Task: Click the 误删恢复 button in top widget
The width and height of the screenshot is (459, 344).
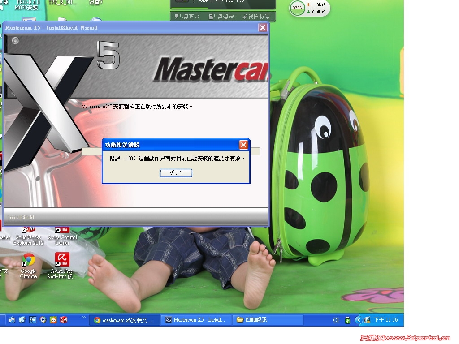Action: [x=256, y=17]
